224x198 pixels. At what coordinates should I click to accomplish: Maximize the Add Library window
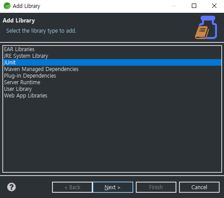pyautogui.click(x=194, y=6)
